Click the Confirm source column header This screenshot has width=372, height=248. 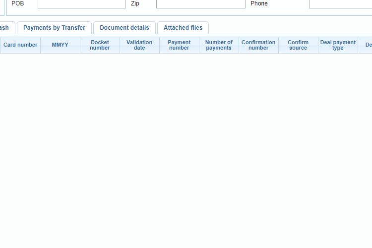point(298,45)
